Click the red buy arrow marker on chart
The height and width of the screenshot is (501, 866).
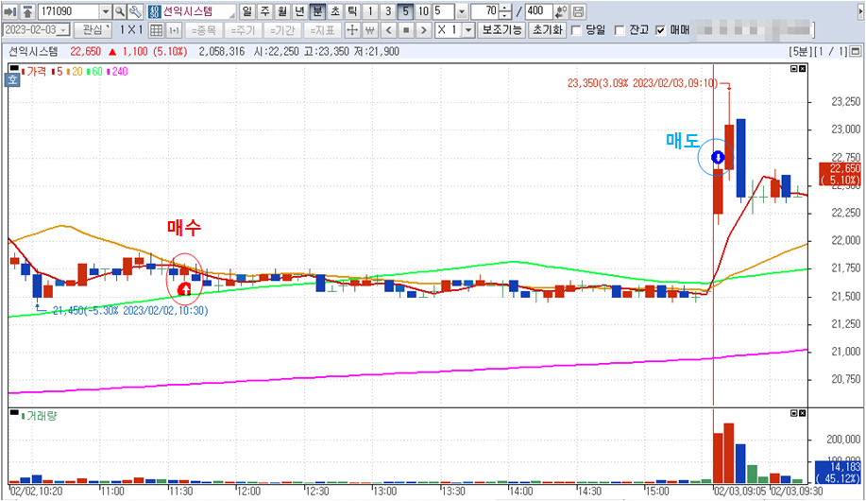point(184,289)
